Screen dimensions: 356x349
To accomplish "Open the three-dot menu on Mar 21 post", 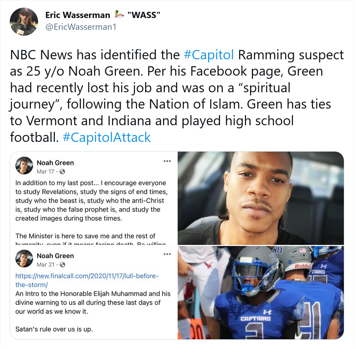I will point(167,254).
